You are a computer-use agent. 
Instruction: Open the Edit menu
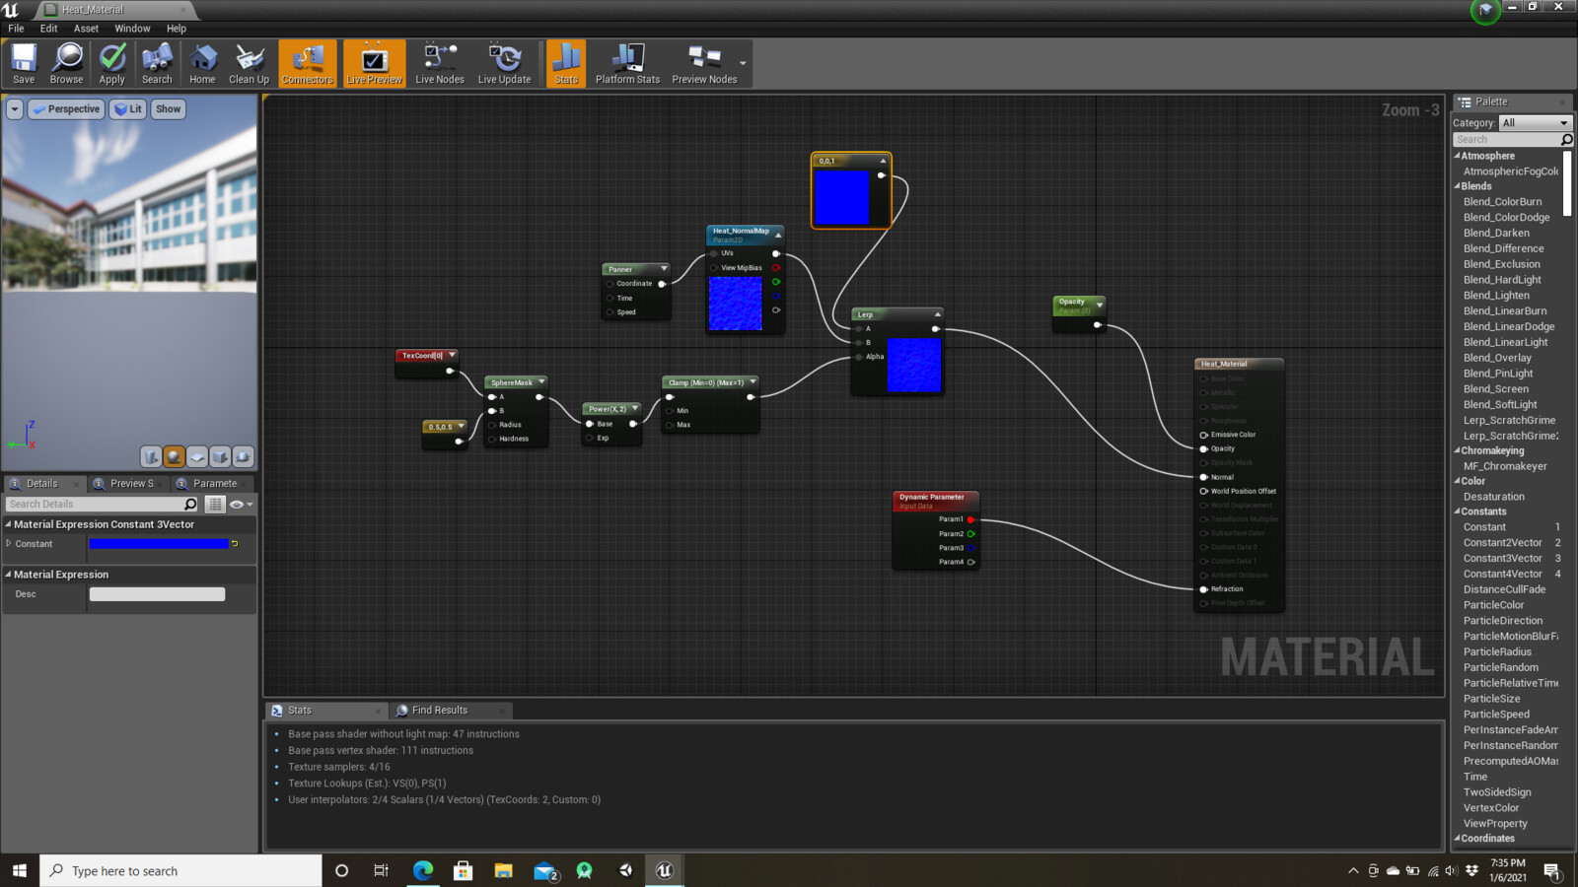point(48,29)
